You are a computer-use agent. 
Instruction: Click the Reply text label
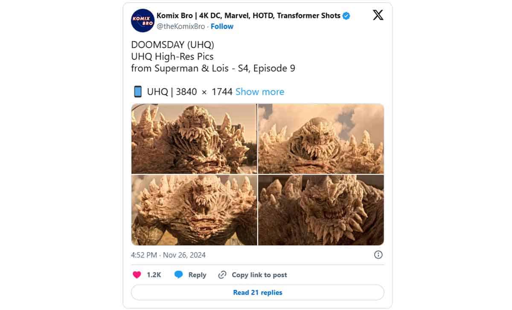197,275
